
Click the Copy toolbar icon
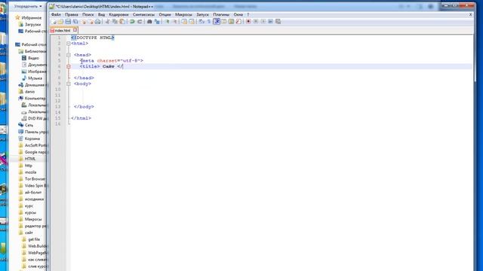(115, 22)
